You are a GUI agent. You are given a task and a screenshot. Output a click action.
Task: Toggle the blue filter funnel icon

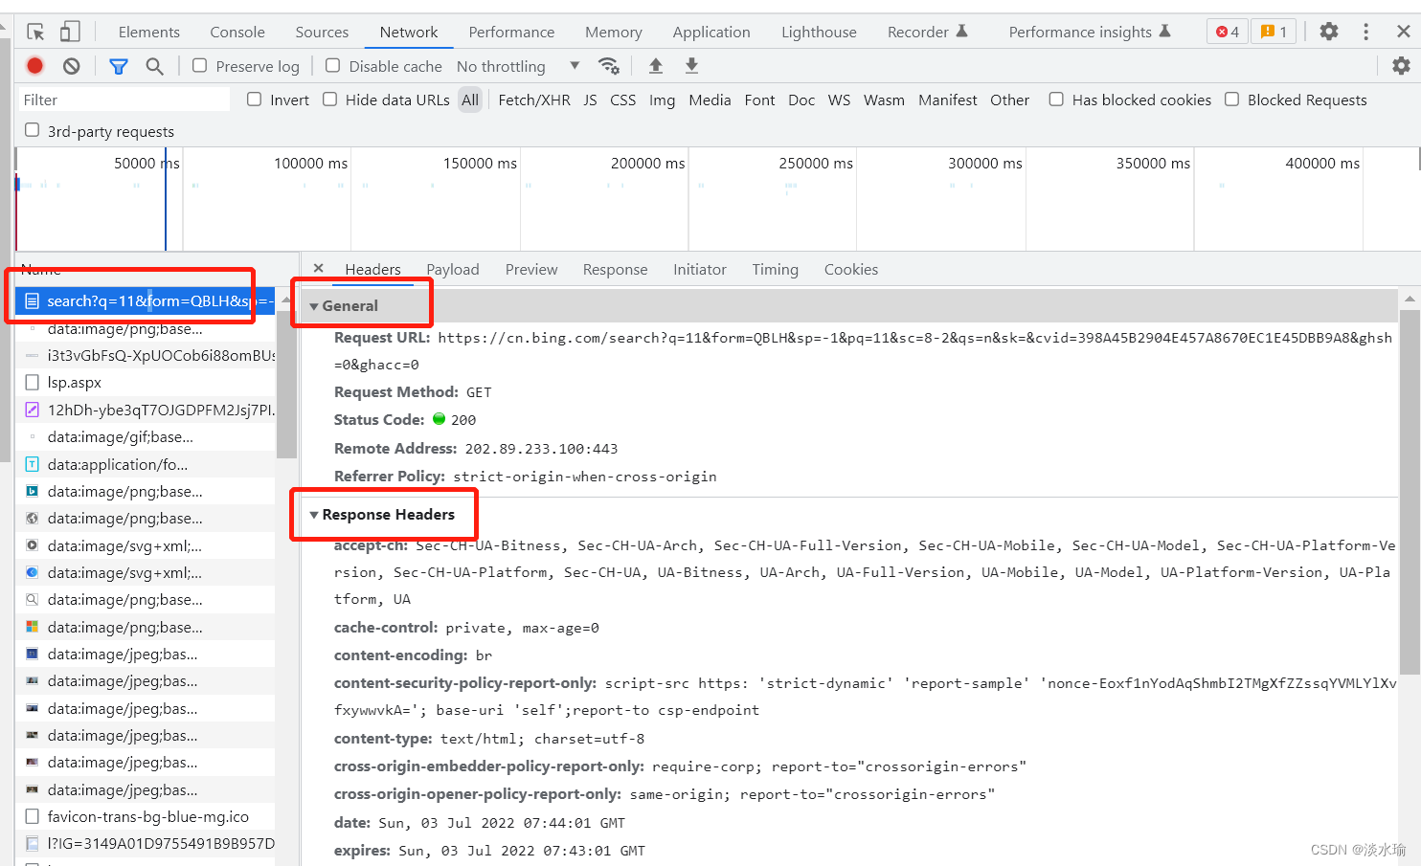tap(119, 66)
